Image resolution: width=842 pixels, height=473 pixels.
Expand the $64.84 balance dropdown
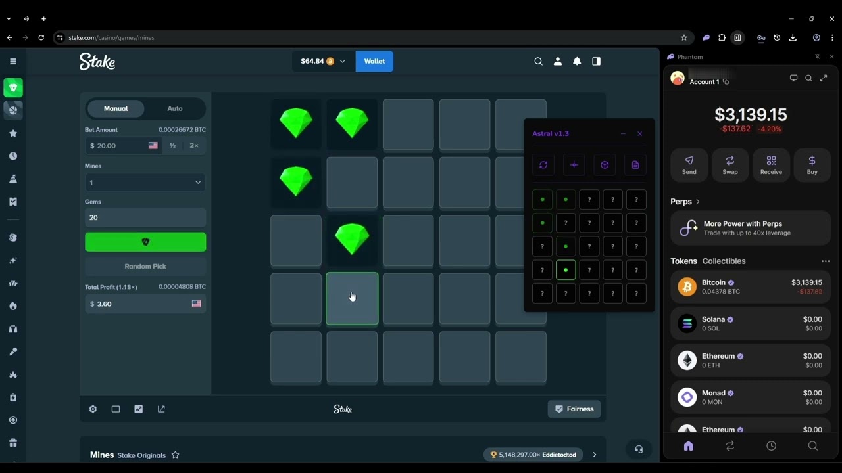tap(342, 61)
